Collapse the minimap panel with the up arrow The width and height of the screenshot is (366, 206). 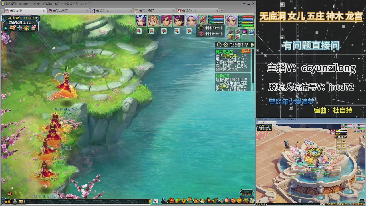tap(5, 28)
